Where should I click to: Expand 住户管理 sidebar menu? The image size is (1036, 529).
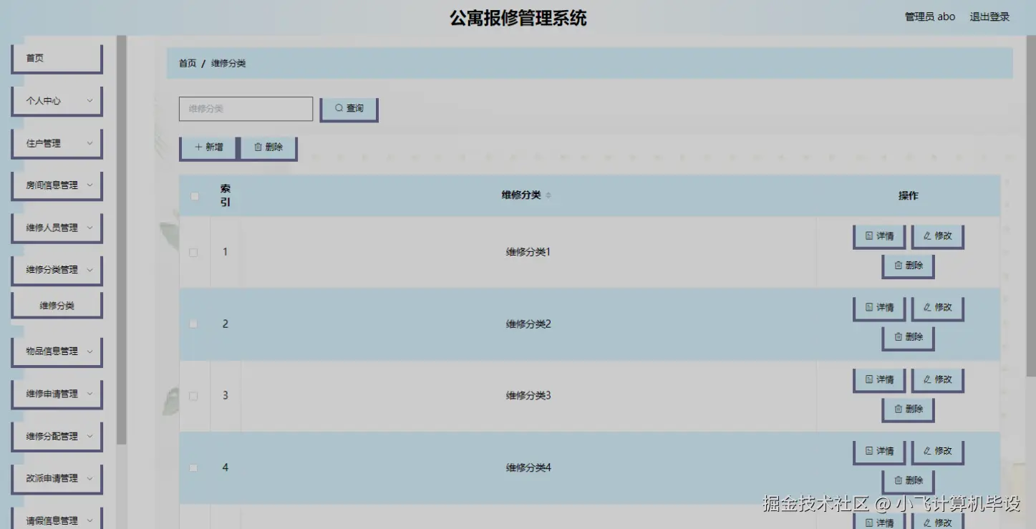point(57,143)
